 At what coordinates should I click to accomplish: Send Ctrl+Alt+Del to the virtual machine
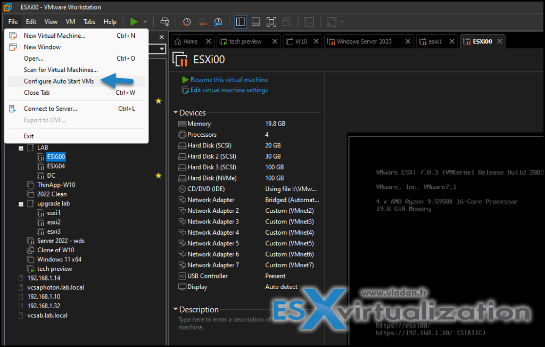[x=164, y=22]
